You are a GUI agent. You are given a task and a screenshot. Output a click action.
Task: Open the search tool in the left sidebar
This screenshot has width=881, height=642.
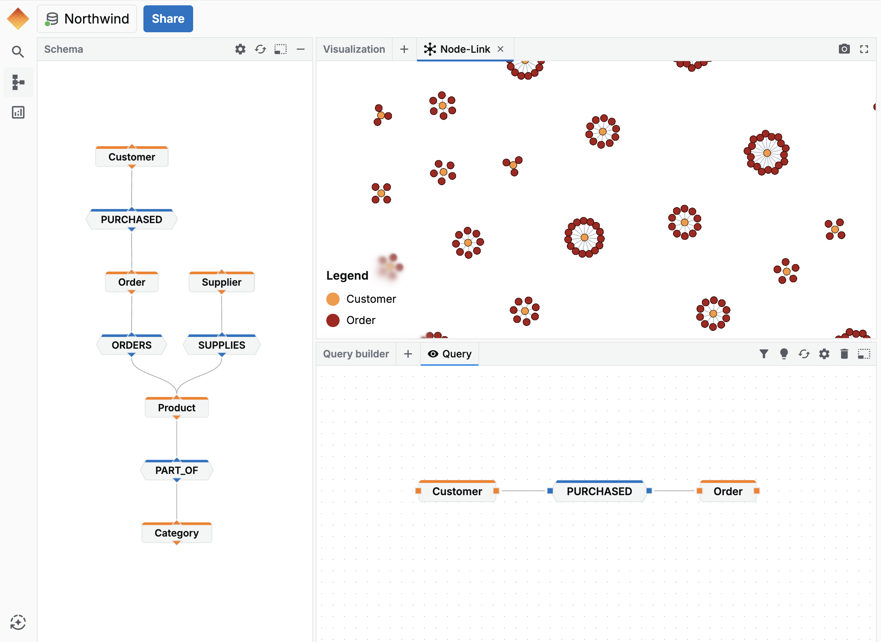(x=18, y=51)
